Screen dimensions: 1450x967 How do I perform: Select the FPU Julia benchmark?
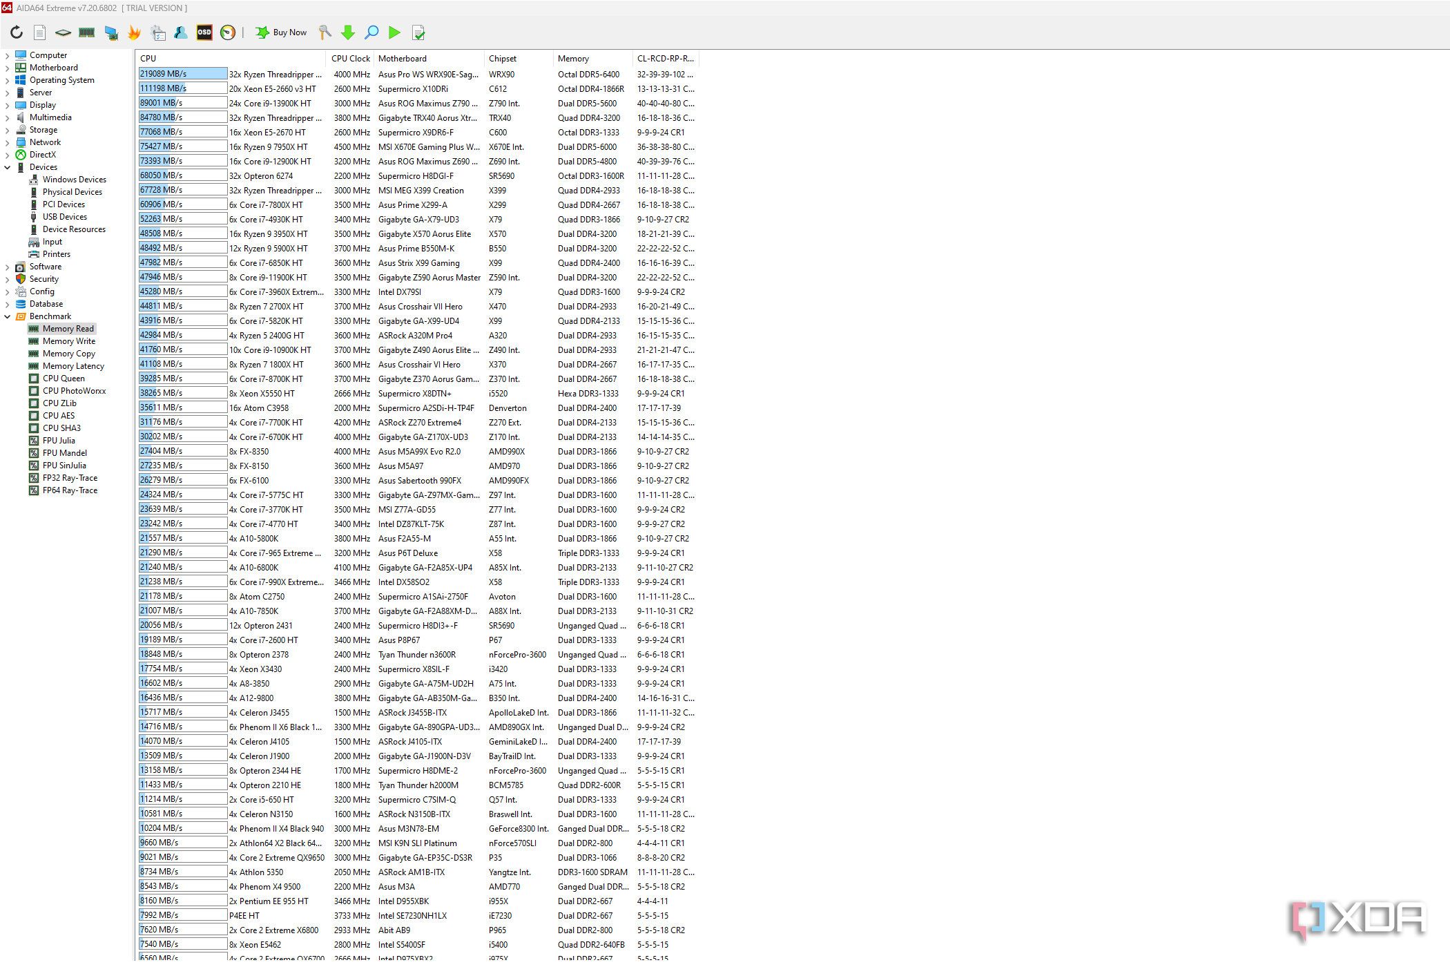(x=59, y=441)
